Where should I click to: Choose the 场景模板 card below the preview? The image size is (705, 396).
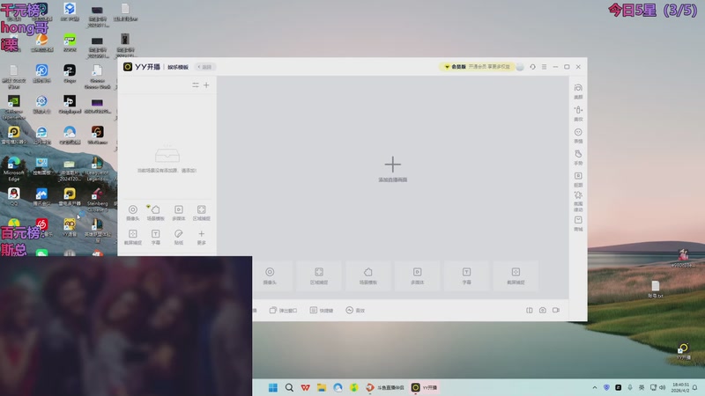368,275
